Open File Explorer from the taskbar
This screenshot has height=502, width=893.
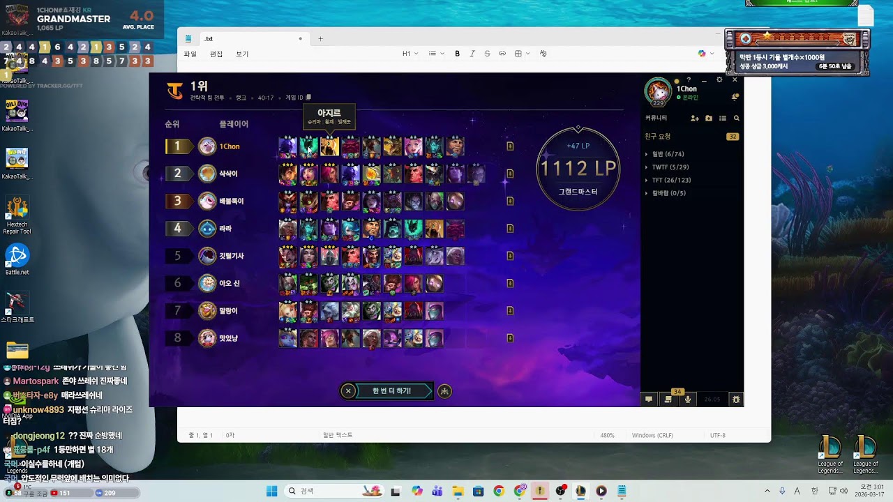(x=458, y=491)
